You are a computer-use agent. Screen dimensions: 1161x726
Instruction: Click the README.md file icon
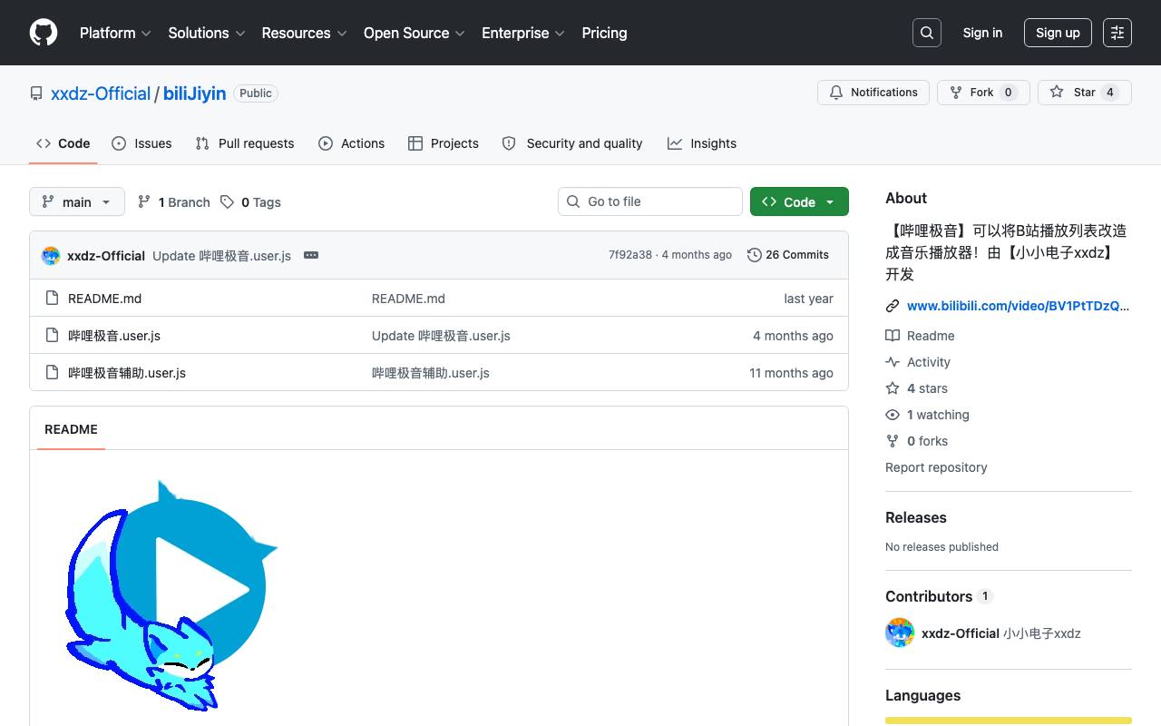click(52, 298)
